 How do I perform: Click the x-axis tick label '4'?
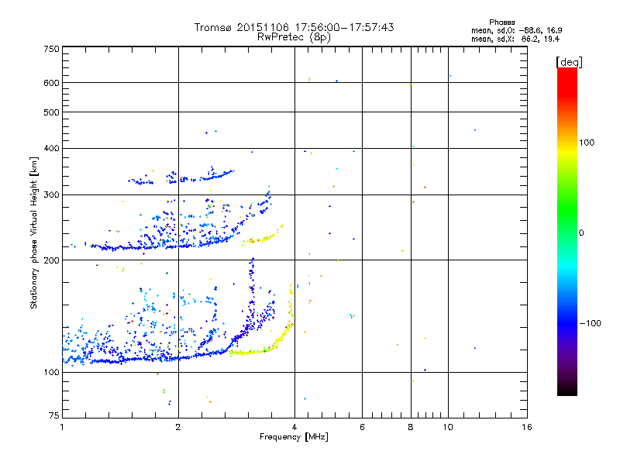click(294, 427)
